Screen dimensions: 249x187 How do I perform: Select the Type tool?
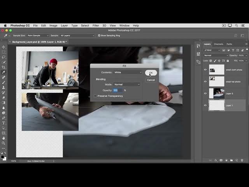click(4, 123)
